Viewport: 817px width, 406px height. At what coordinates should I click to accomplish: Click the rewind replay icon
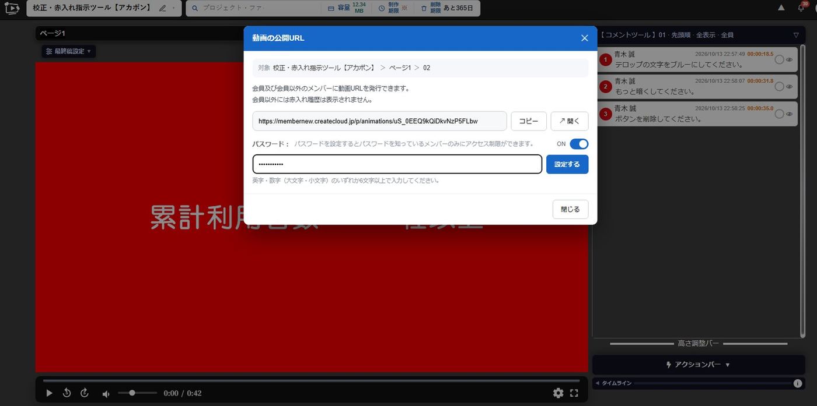pos(67,393)
